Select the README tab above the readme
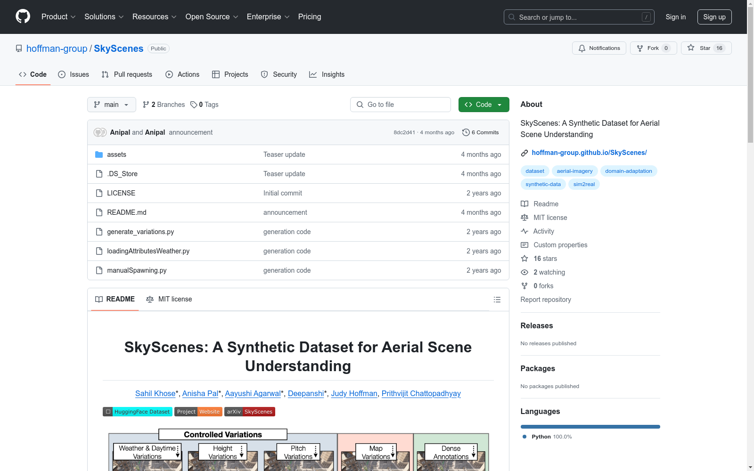This screenshot has width=754, height=471. coord(115,300)
